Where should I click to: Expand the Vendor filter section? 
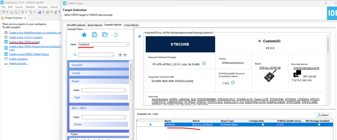[127, 73]
